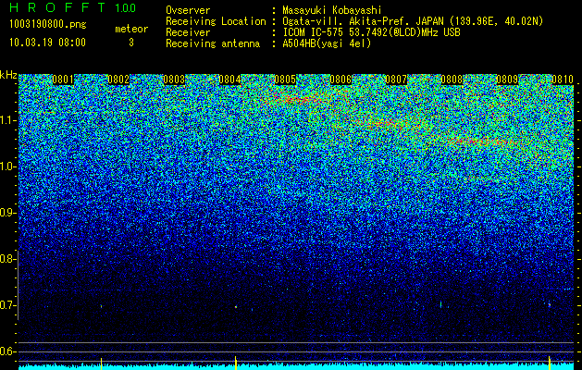The image size is (582, 370).
Task: Click the 0.7 frequency axis label
Action: click(x=6, y=305)
